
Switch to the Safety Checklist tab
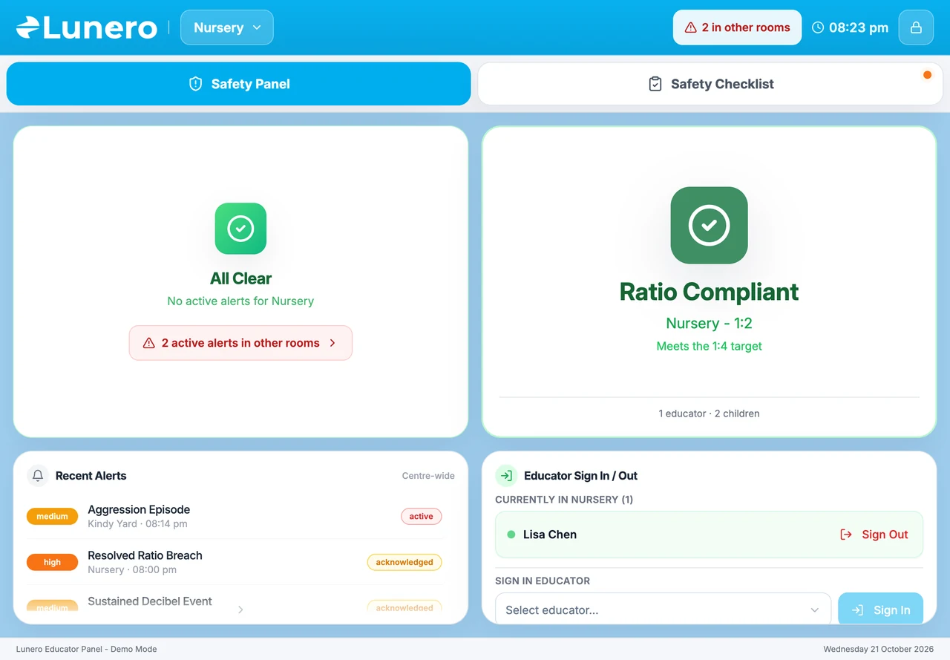tap(710, 84)
